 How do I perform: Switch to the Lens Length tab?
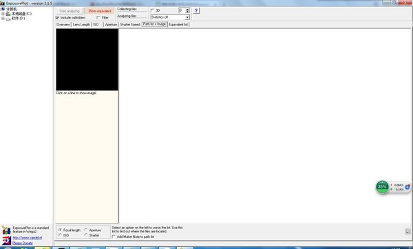(x=81, y=25)
